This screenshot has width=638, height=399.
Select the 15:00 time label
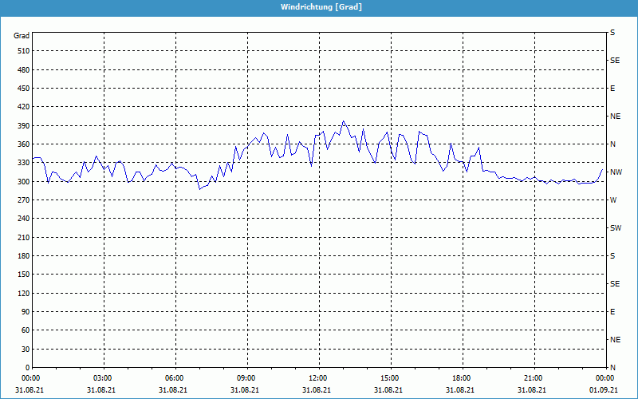click(390, 378)
